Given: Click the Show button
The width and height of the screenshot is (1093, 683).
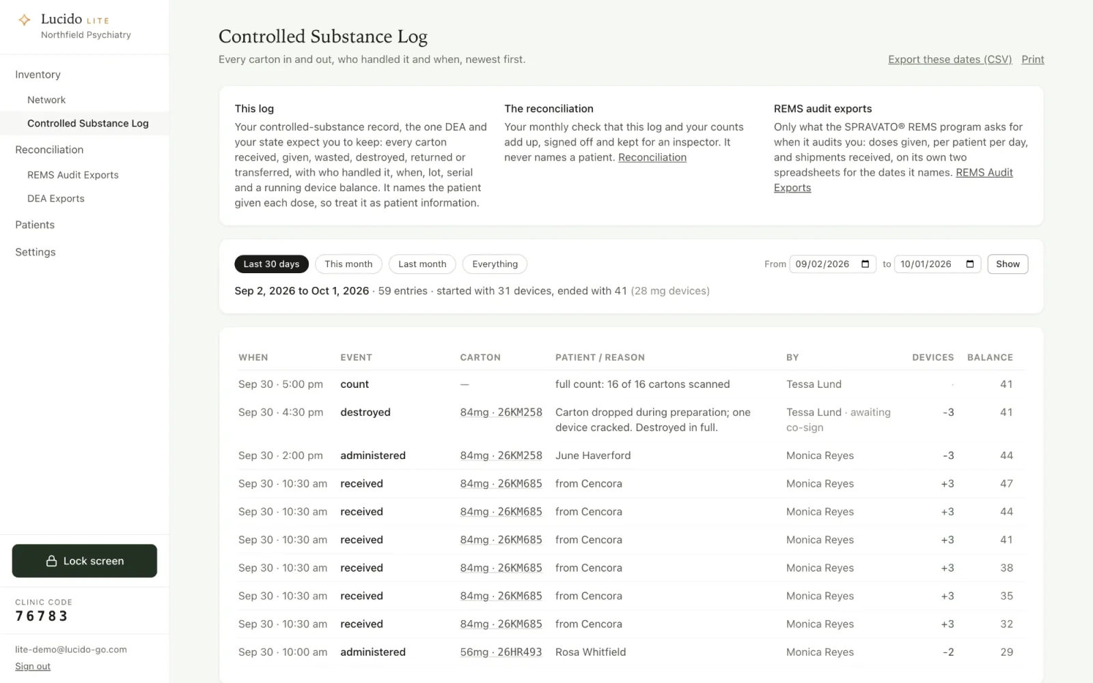Looking at the screenshot, I should pos(1008,264).
